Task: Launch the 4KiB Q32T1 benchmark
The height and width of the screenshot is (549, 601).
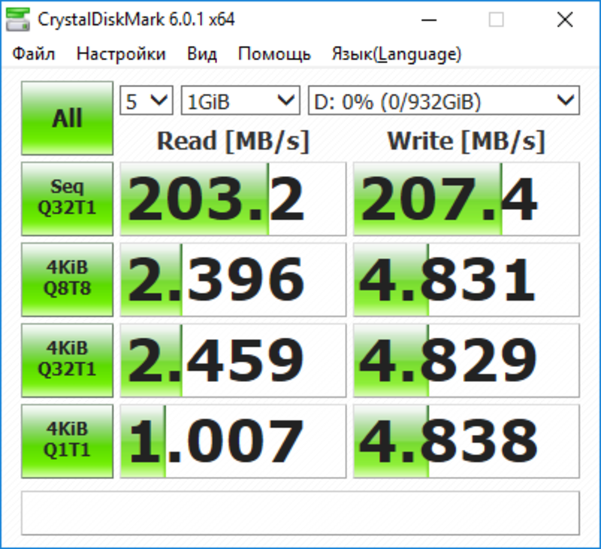Action: tap(67, 359)
